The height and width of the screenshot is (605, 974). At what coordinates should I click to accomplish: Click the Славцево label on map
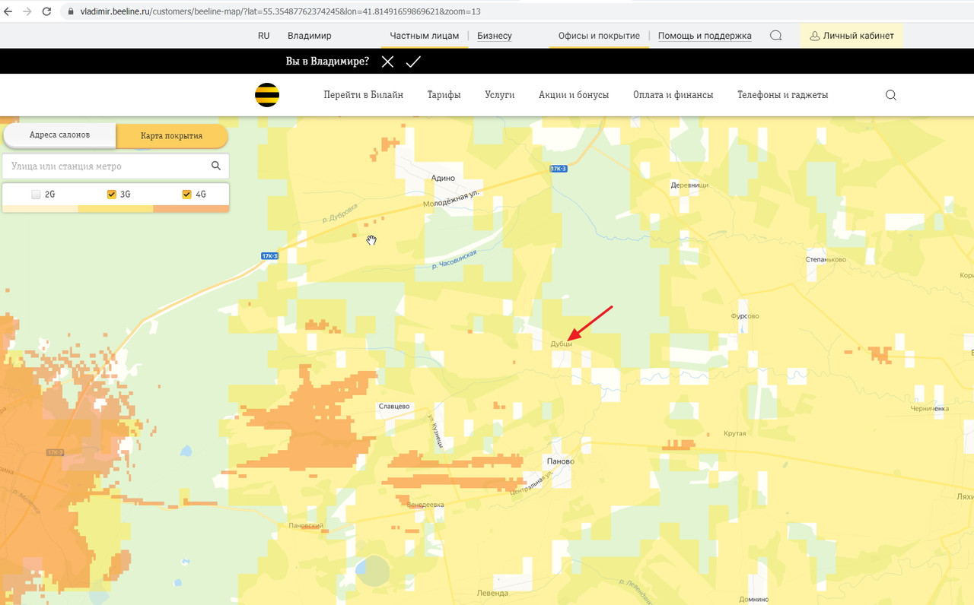coord(394,407)
